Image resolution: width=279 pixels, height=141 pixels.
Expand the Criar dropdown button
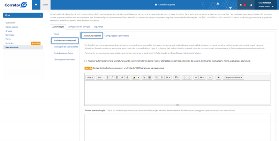coord(23,15)
